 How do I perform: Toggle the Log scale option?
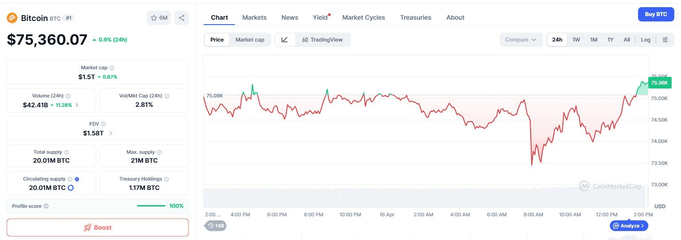pyautogui.click(x=645, y=40)
